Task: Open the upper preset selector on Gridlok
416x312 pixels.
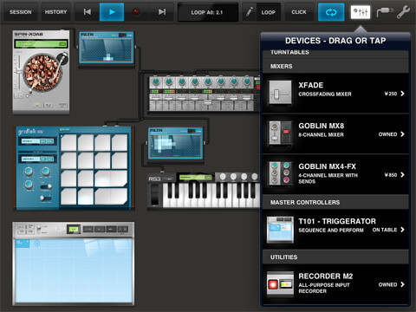Action: point(37,141)
